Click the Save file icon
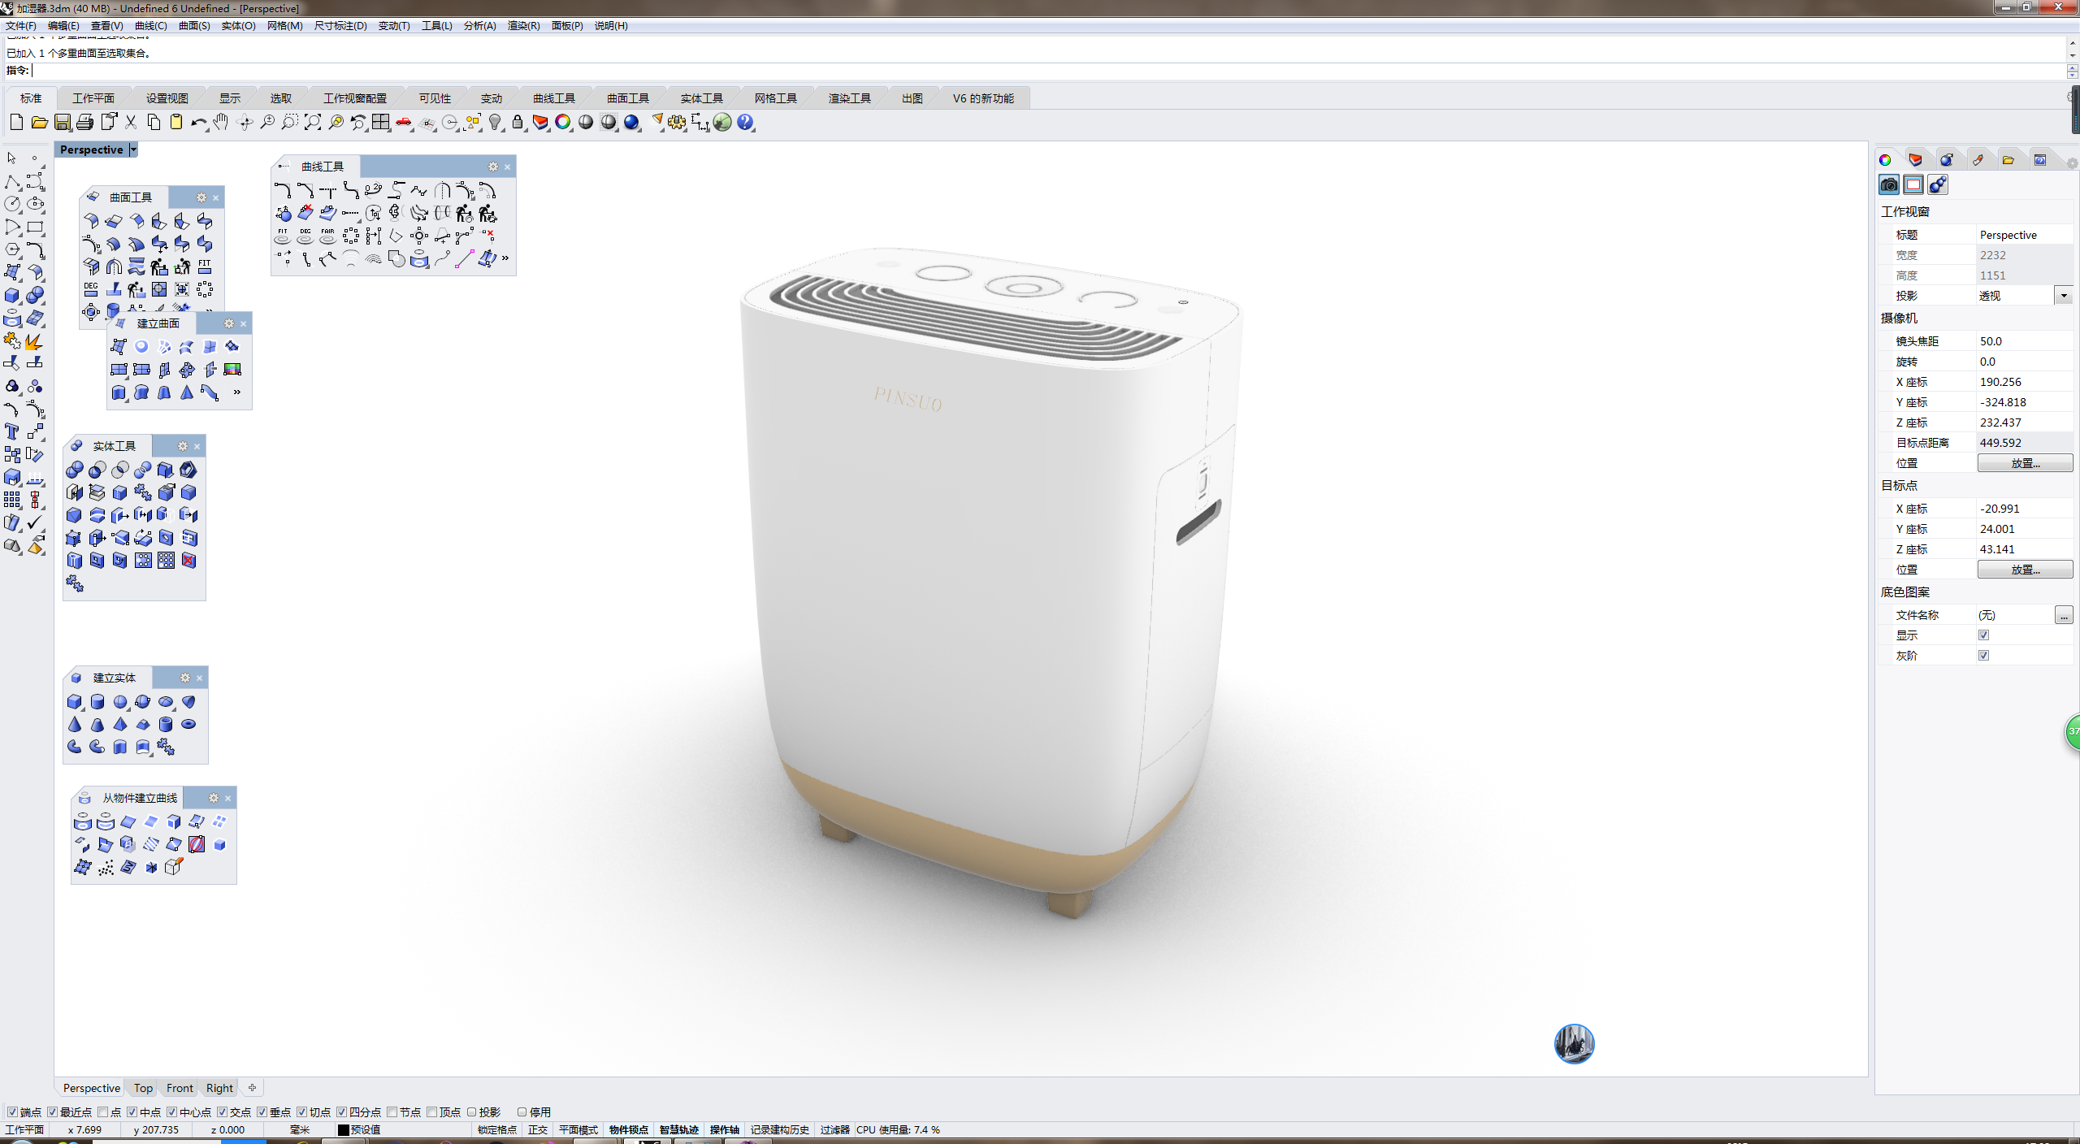The width and height of the screenshot is (2080, 1144). click(x=63, y=123)
